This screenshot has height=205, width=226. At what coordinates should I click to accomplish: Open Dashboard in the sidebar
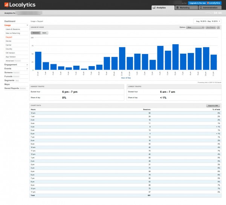click(x=10, y=21)
